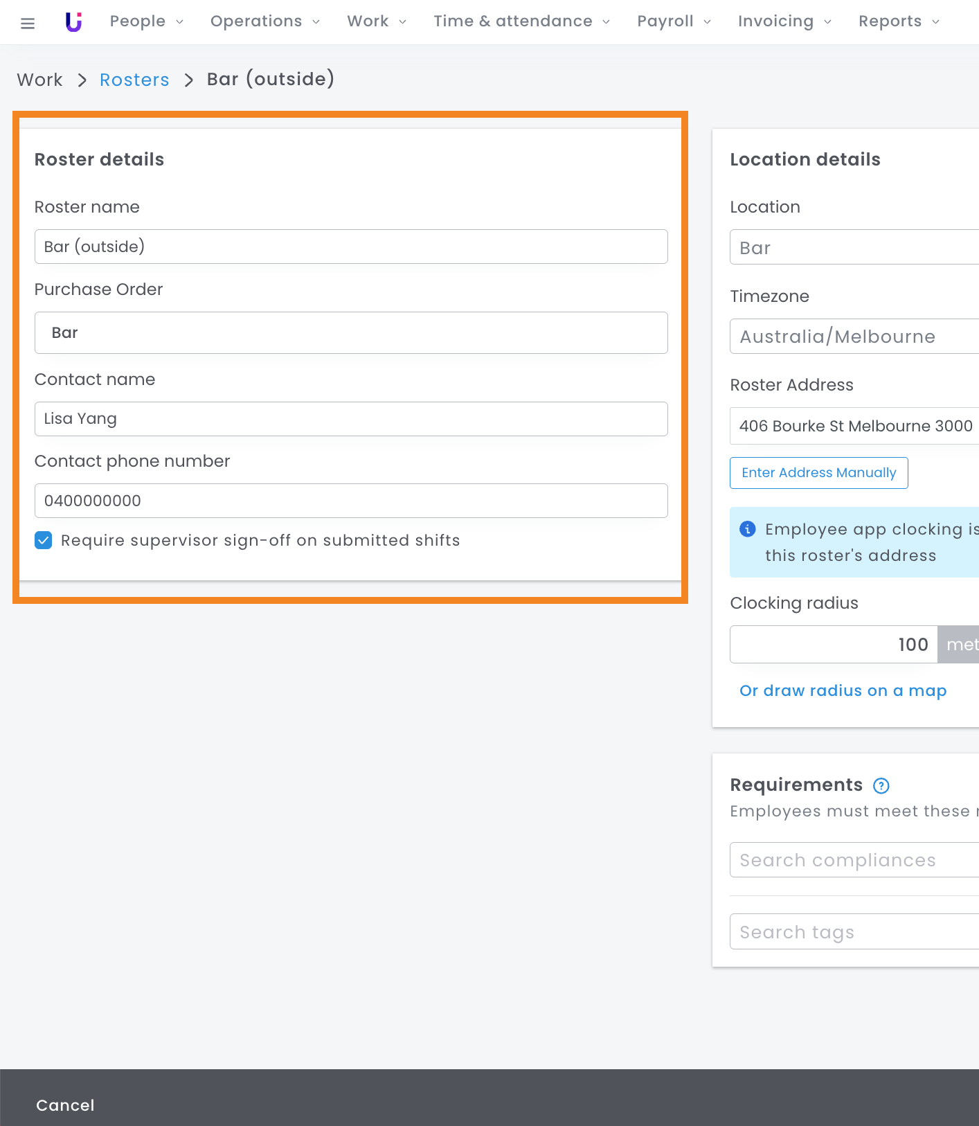This screenshot has width=979, height=1126.
Task: Open the Time & attendance dropdown
Action: (x=521, y=21)
